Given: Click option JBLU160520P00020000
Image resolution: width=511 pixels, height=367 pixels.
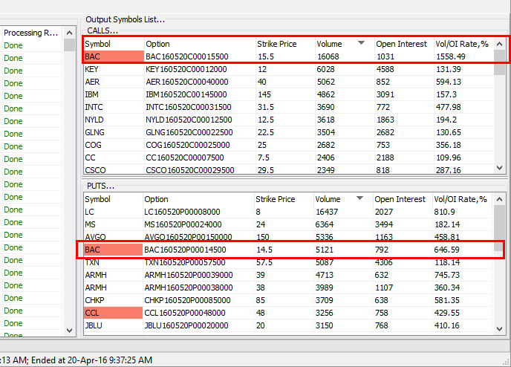Looking at the screenshot, I should pos(186,325).
